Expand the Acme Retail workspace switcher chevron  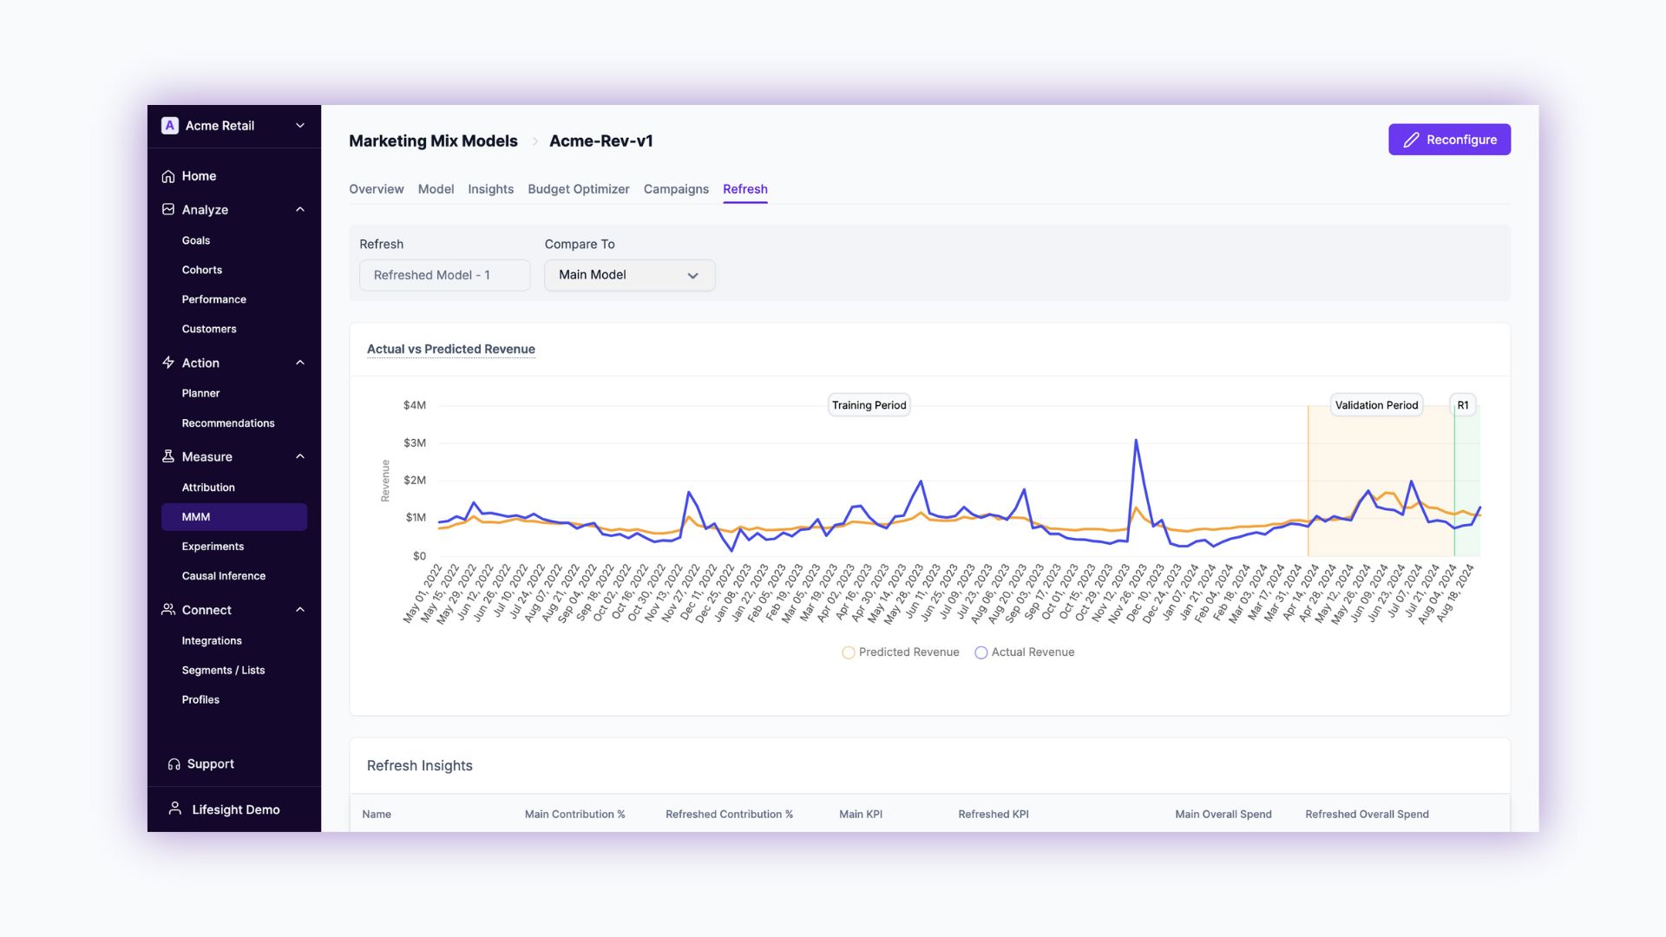(300, 126)
